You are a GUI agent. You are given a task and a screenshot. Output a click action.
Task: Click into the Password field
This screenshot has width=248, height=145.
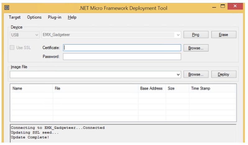tap(122, 57)
